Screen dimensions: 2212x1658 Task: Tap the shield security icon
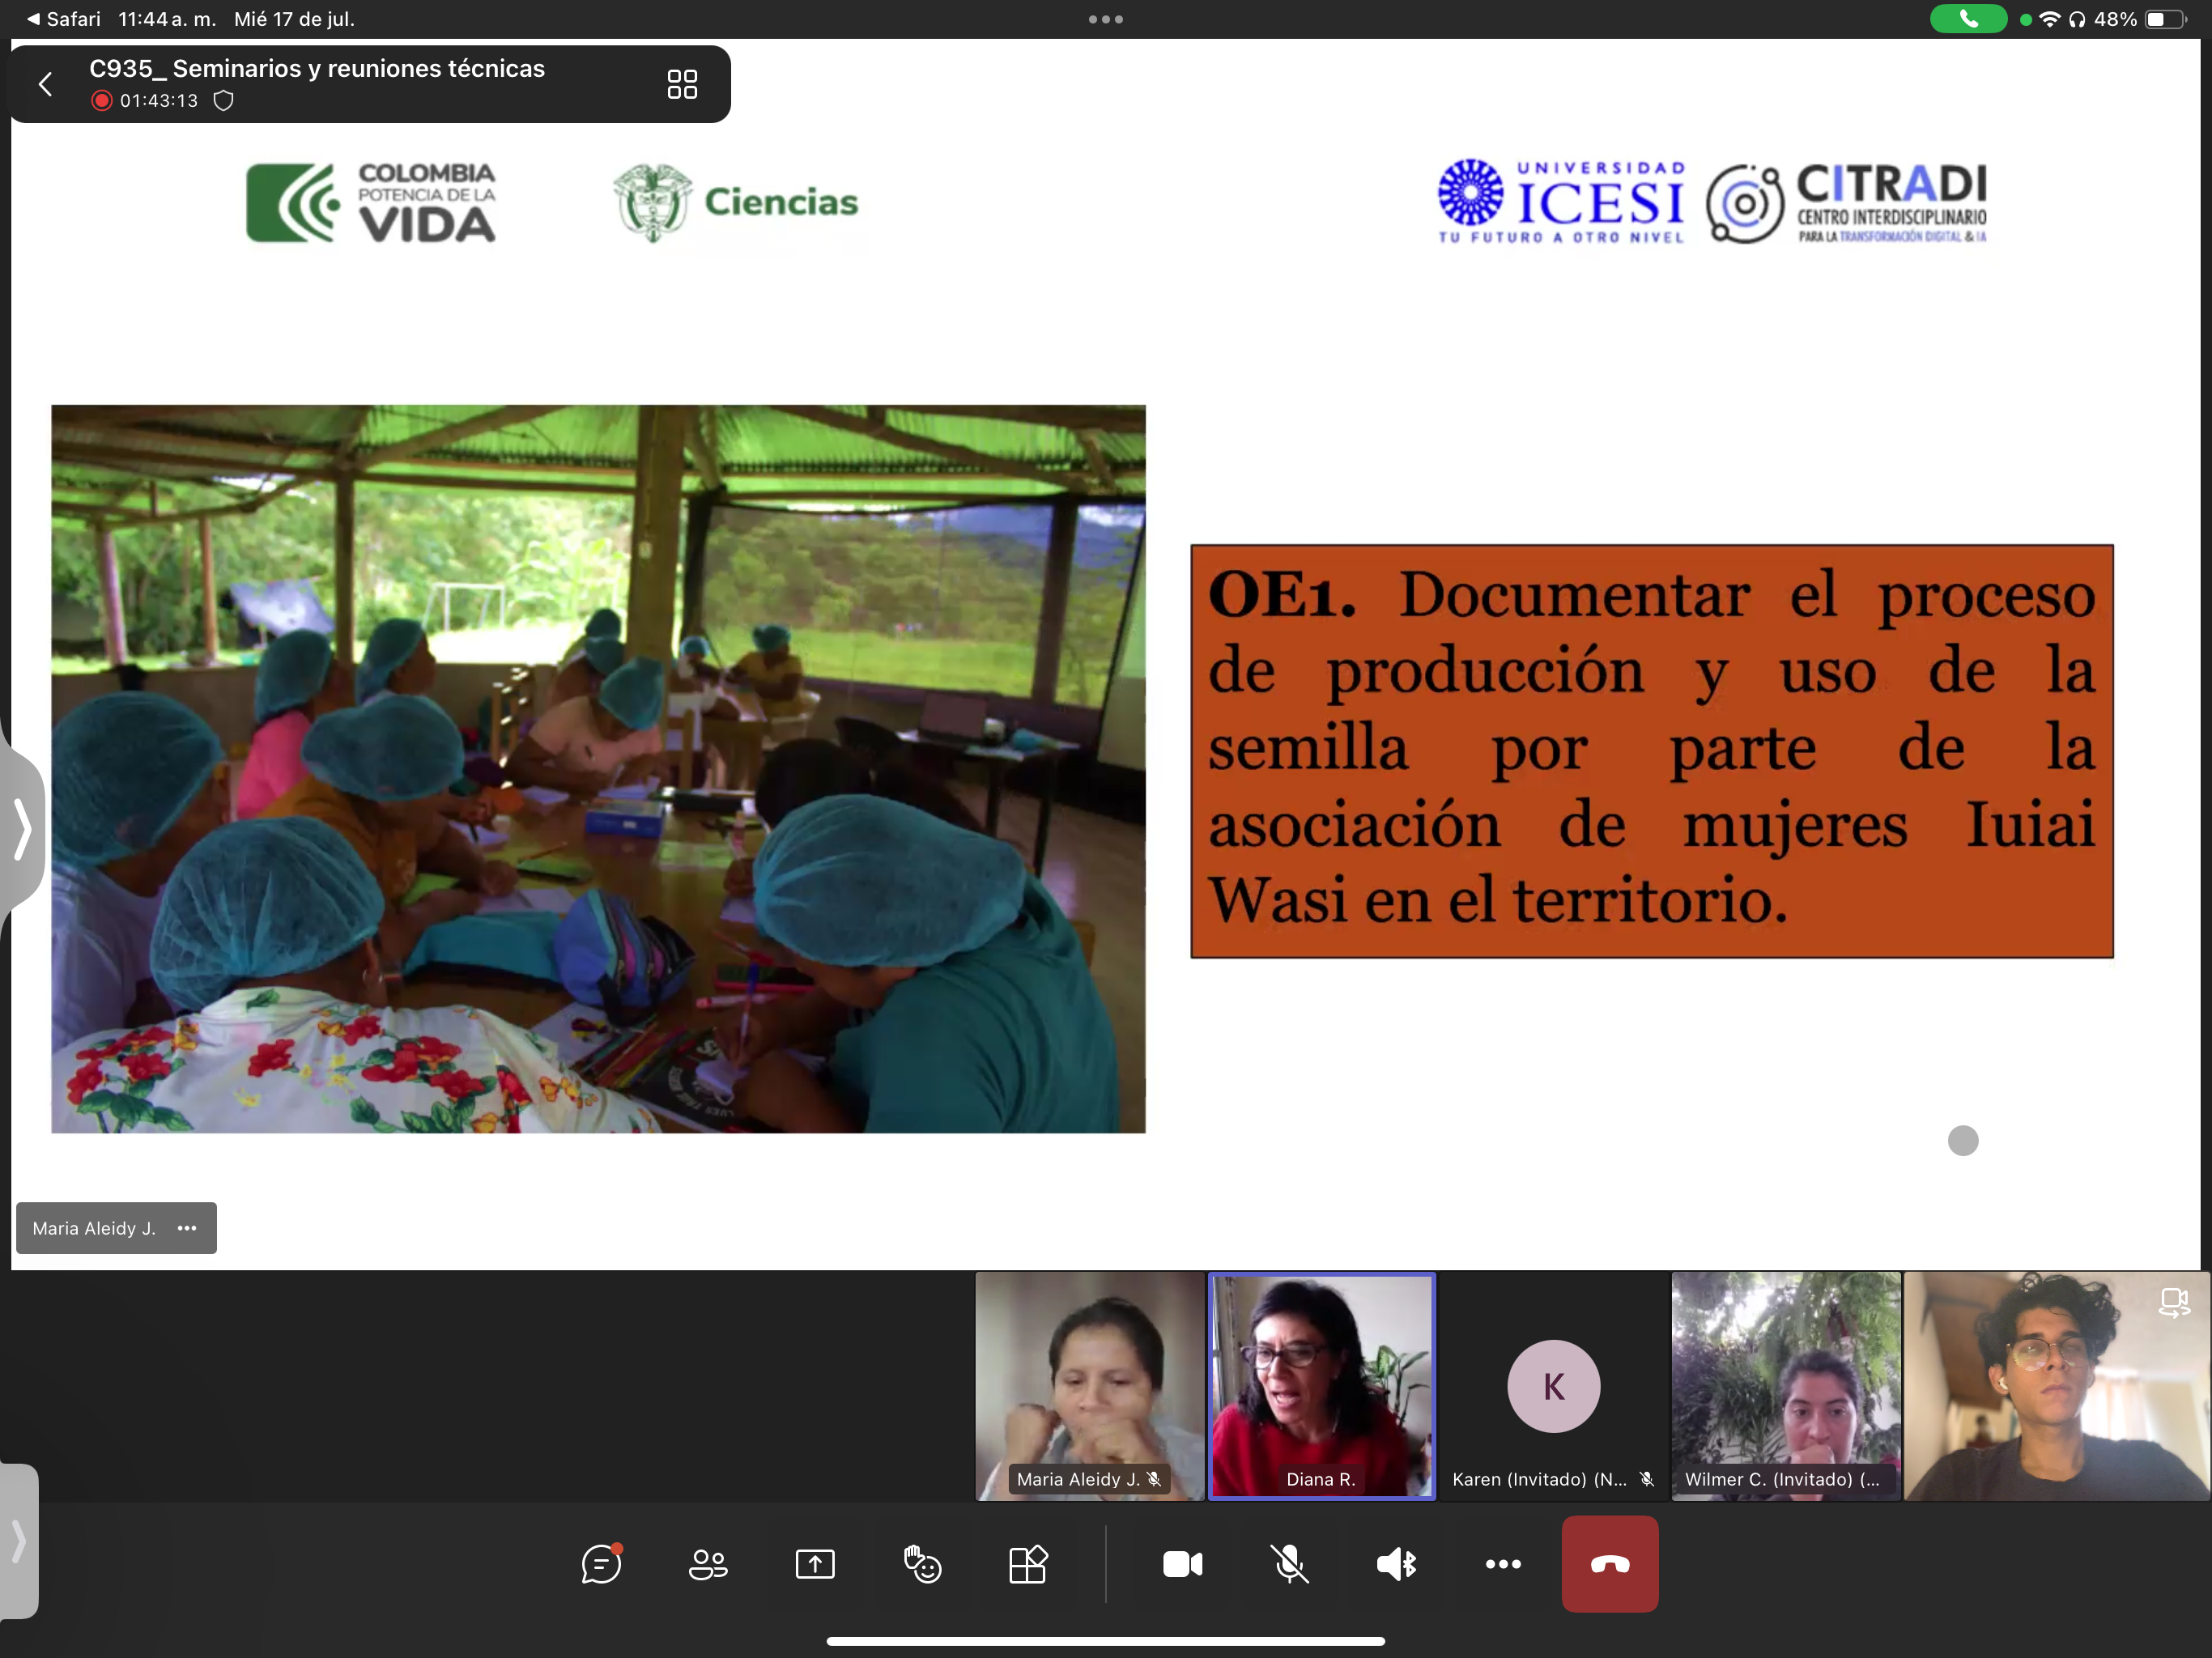pos(224,101)
